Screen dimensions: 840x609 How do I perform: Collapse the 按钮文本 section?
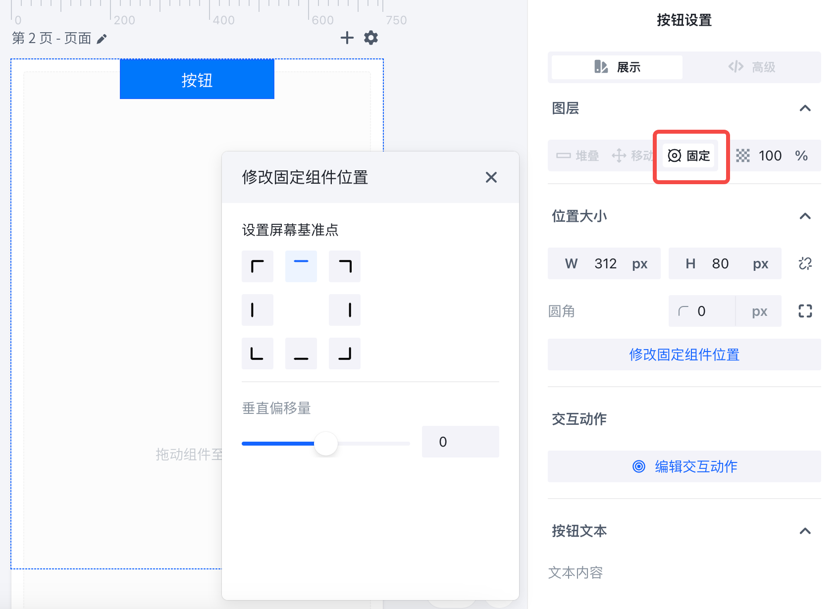805,531
